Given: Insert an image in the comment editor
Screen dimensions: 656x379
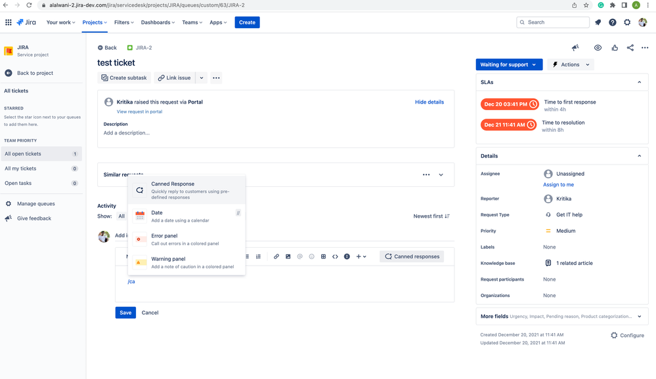Looking at the screenshot, I should 288,256.
